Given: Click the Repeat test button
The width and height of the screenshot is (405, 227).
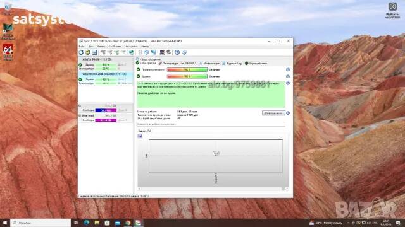Looking at the screenshot, I should [273, 113].
